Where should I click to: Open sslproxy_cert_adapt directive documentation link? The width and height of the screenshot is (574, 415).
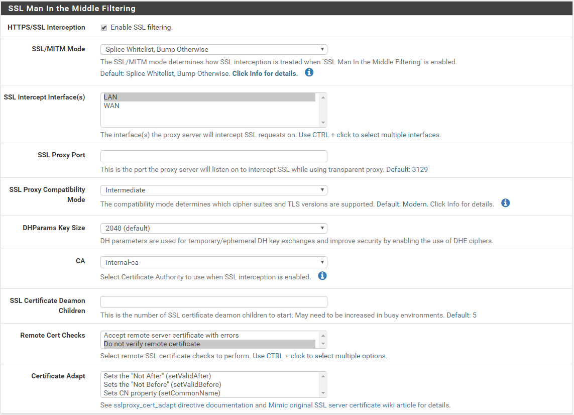point(183,405)
